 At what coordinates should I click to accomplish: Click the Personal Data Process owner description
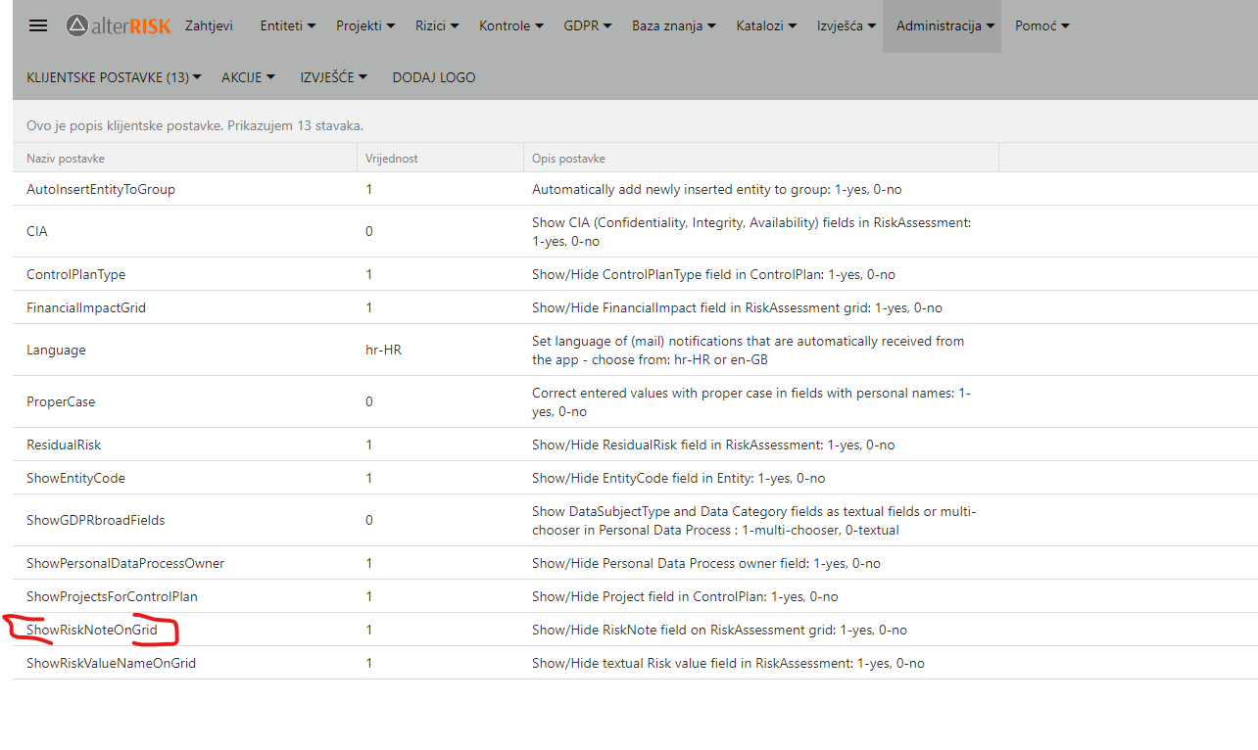(706, 563)
